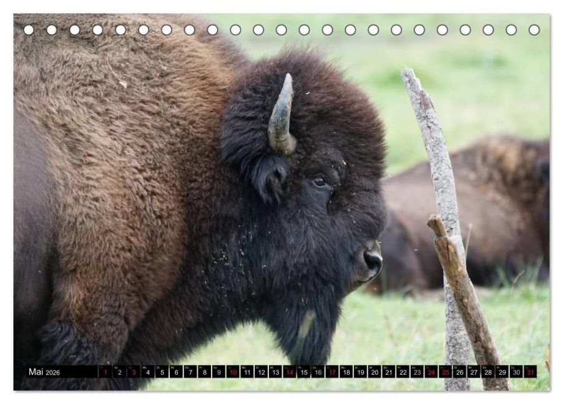Viewport: 563px width, 404px height.
Task: Click day 17 on the date strip
Action: tap(332, 372)
